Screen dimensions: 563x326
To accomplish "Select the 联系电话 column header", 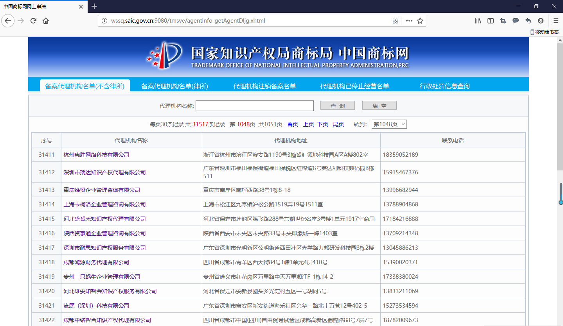I will pos(453,140).
